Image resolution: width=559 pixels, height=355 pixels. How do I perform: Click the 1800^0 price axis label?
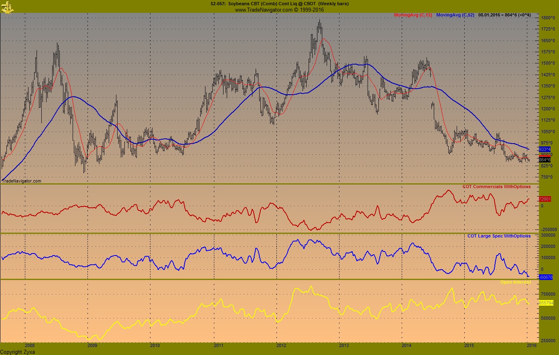click(x=547, y=18)
